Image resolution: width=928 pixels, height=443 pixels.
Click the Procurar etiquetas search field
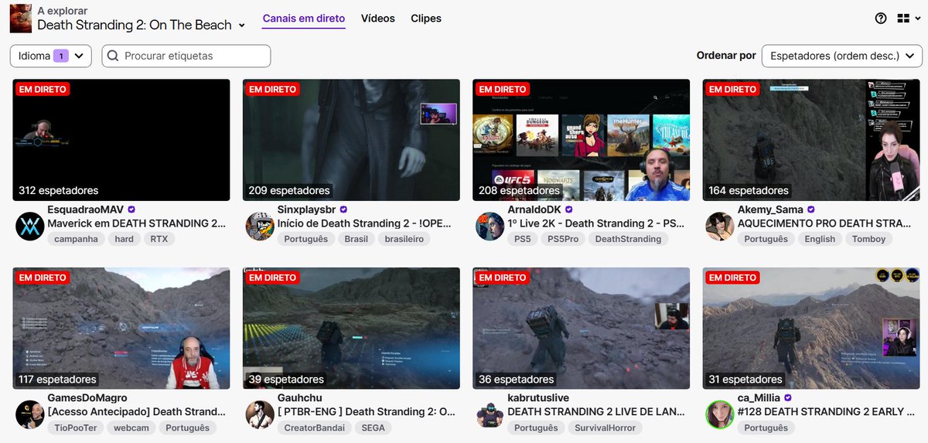click(186, 56)
